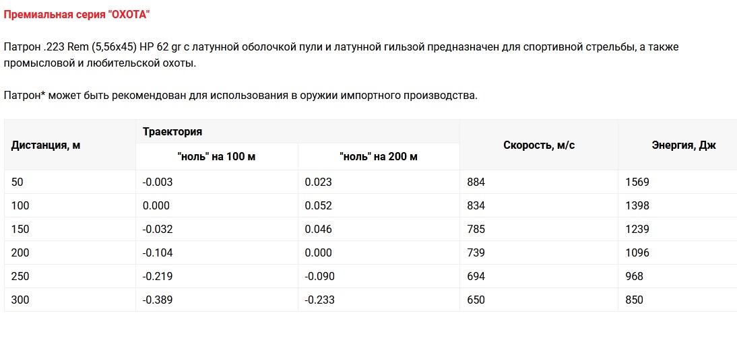Click the "Энергия, Дж" column header
Image resolution: width=737 pixels, height=338 pixels.
(684, 145)
